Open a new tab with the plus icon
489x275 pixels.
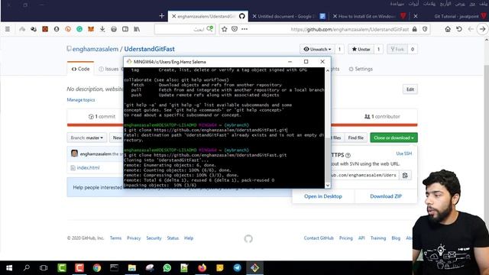point(161,16)
